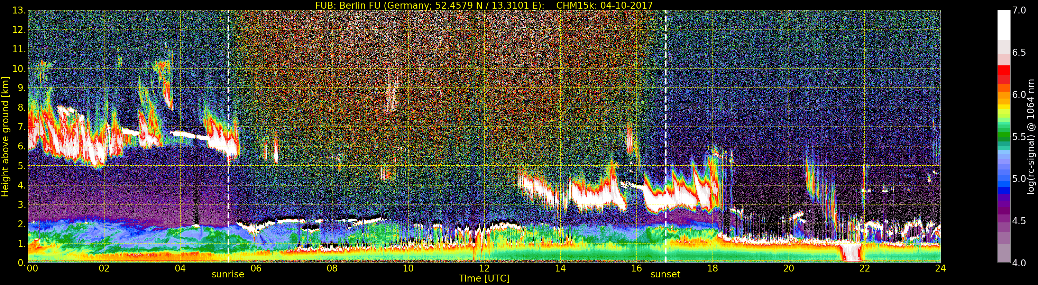Click the '12' time axis tick label

484,268
